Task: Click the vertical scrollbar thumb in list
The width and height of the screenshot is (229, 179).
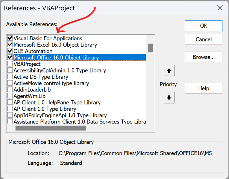Action: 150,48
